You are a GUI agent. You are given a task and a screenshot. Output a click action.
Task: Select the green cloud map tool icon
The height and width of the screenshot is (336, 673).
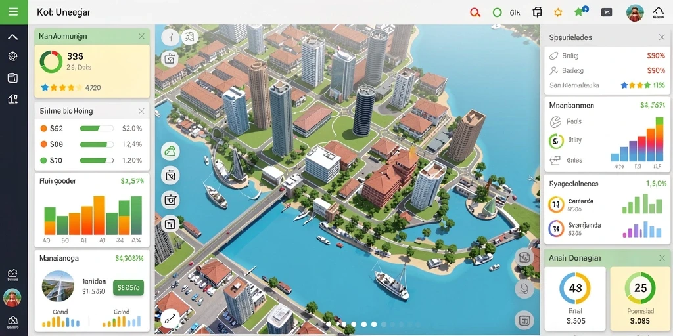coord(170,151)
